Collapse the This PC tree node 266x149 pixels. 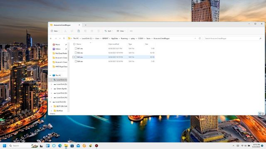(x=50, y=75)
